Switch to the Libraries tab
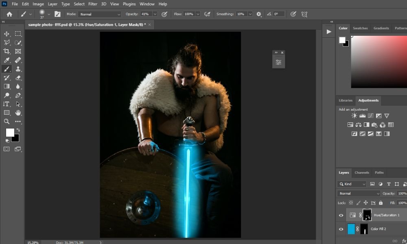The image size is (407, 244). coord(346,100)
